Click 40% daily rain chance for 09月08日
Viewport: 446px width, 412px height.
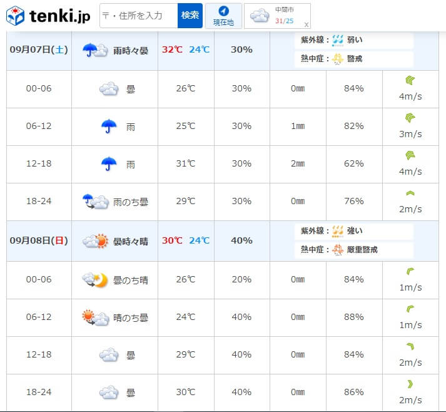click(x=241, y=240)
